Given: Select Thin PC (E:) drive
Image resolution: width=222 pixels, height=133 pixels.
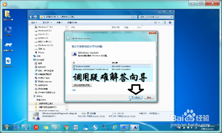Looking at the screenshot, I should (42, 34).
